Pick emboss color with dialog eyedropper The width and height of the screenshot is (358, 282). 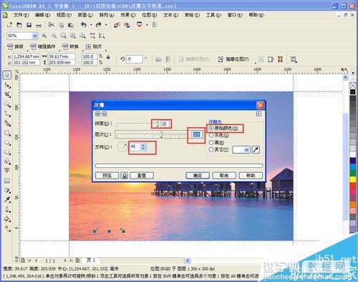pos(256,150)
